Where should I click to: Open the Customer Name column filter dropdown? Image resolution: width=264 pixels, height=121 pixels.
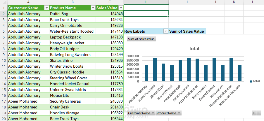point(46,8)
